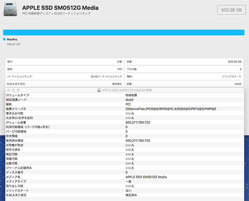Click 'いいえ' in the 修復可能 row
Image resolution: width=249 pixels, height=201 pixels.
[130, 159]
